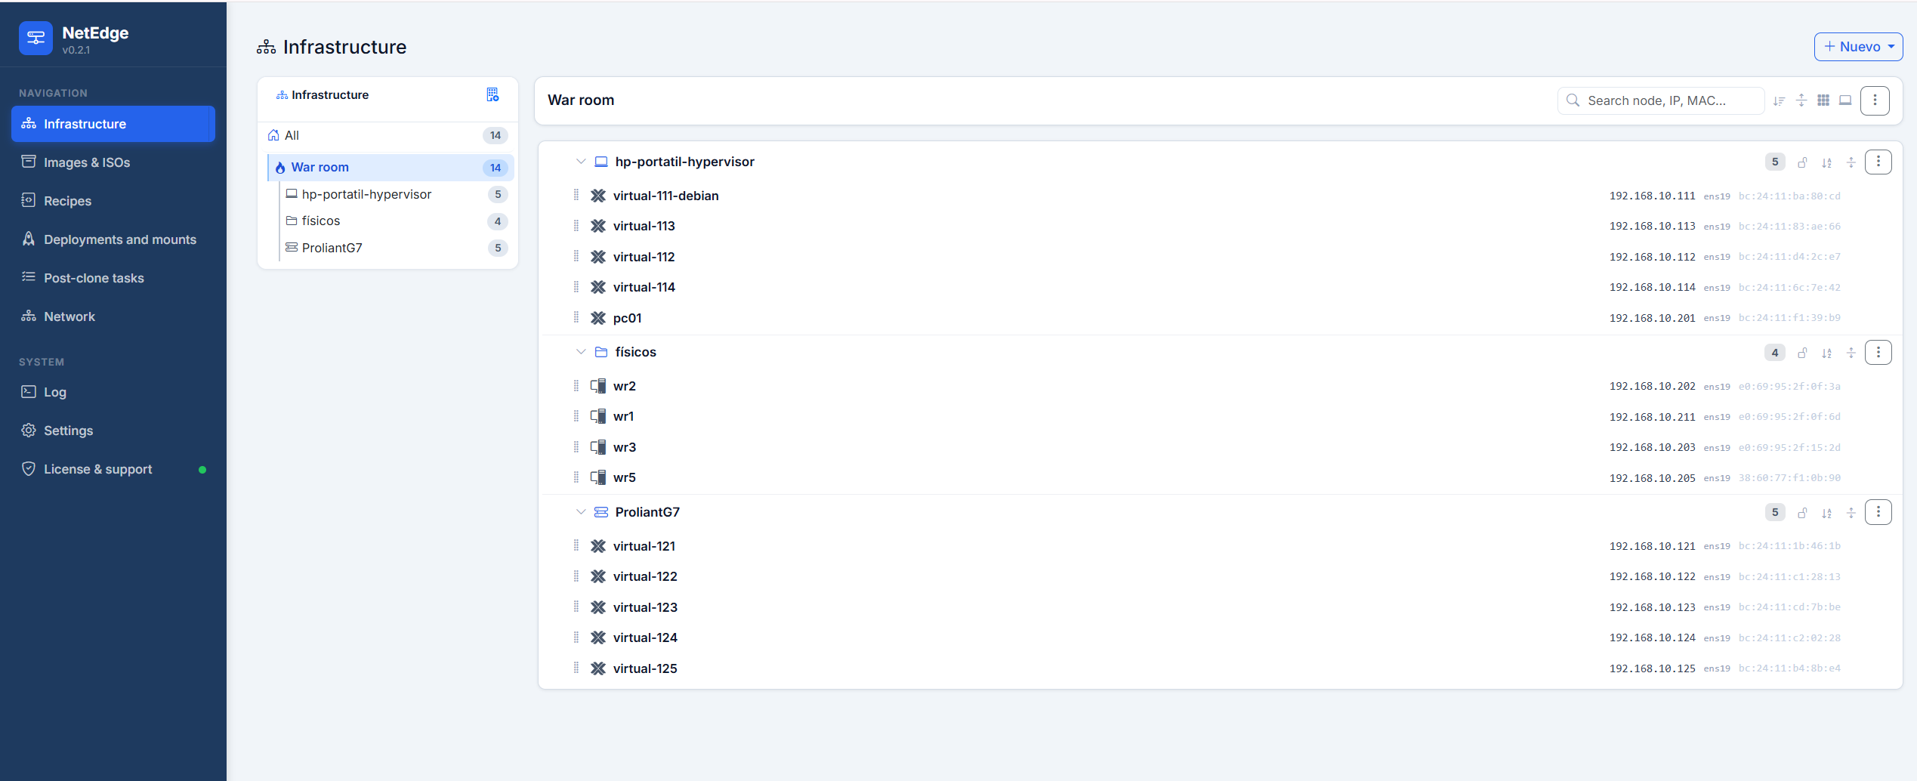Screen dimensions: 1917x781
Task: Click MAC address bc:24:11:b4:8b:e4
Action: click(x=1789, y=668)
